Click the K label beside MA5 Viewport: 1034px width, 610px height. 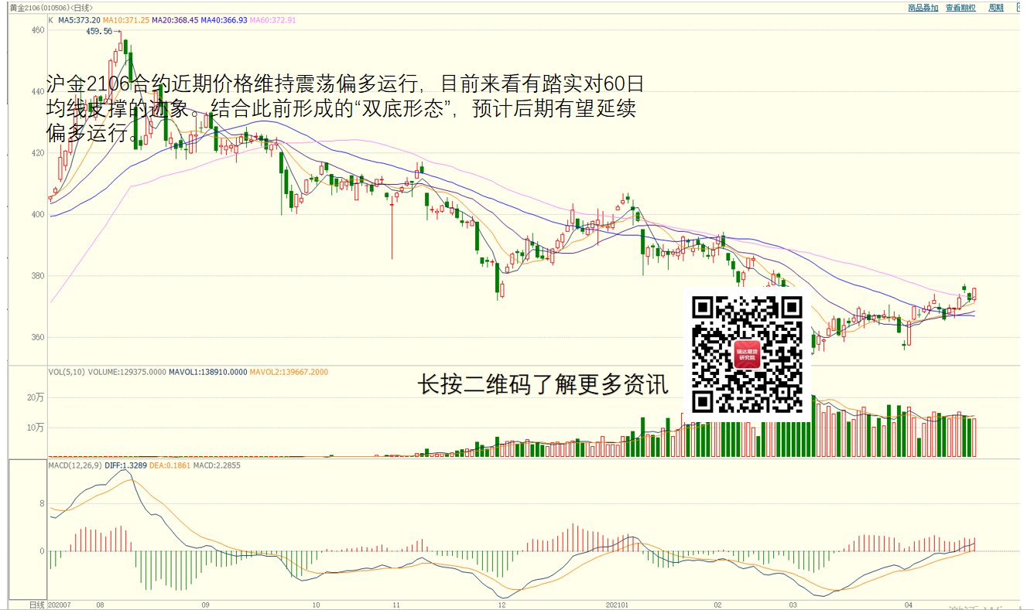coord(50,20)
